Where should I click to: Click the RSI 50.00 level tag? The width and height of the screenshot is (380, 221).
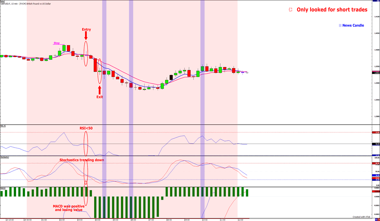tap(376, 144)
